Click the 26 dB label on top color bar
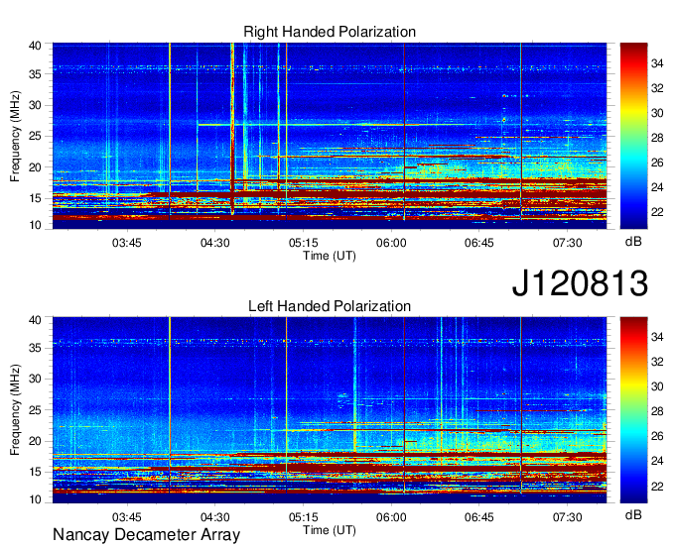 [657, 163]
